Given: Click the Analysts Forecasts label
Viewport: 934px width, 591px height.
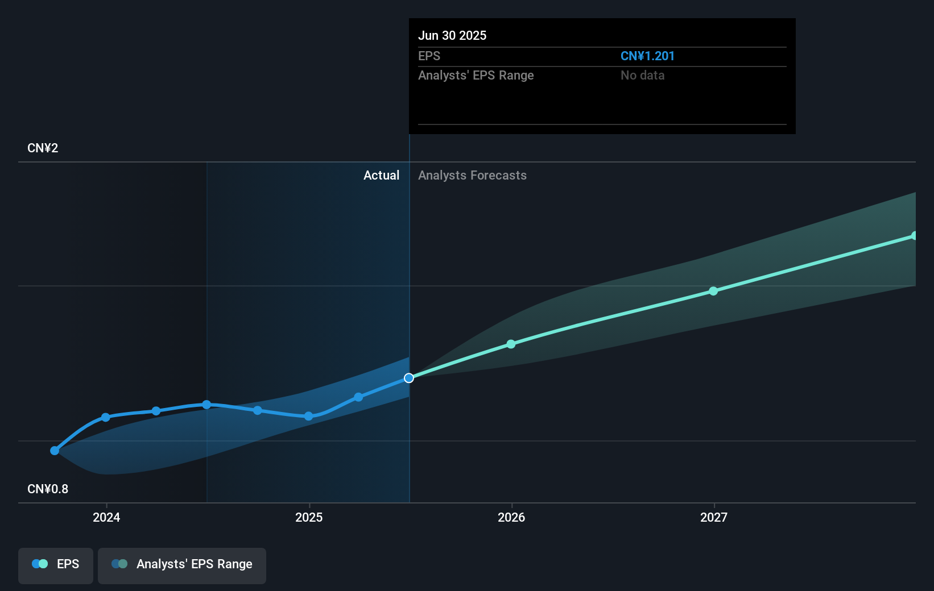Looking at the screenshot, I should (472, 175).
